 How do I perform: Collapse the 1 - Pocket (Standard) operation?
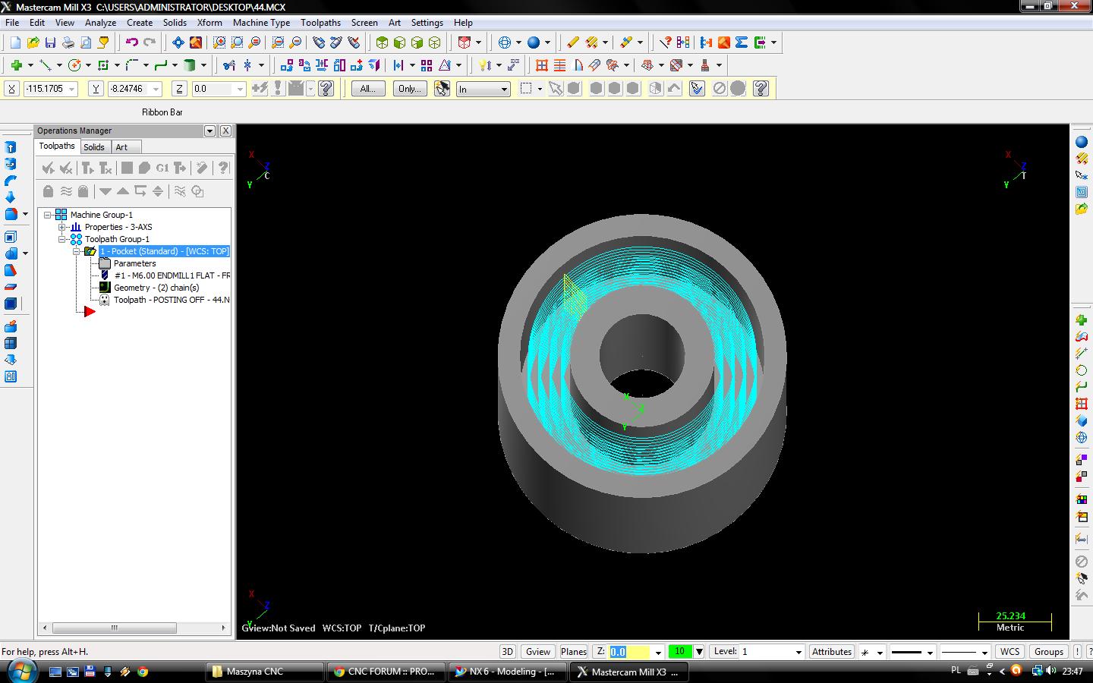(x=77, y=251)
